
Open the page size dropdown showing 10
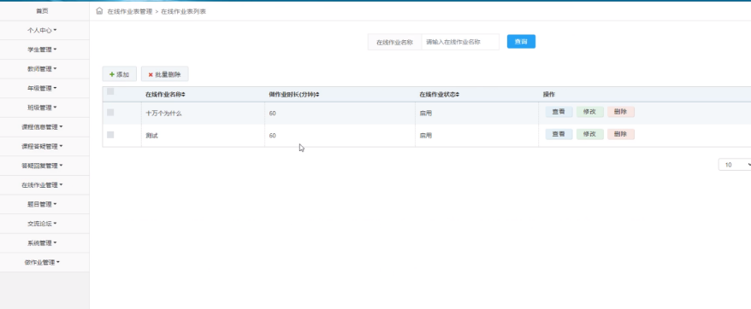pyautogui.click(x=736, y=165)
